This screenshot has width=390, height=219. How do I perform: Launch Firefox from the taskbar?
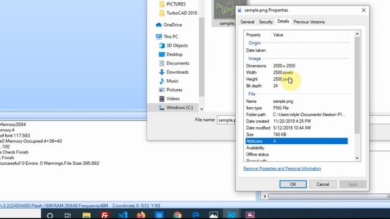point(141,215)
